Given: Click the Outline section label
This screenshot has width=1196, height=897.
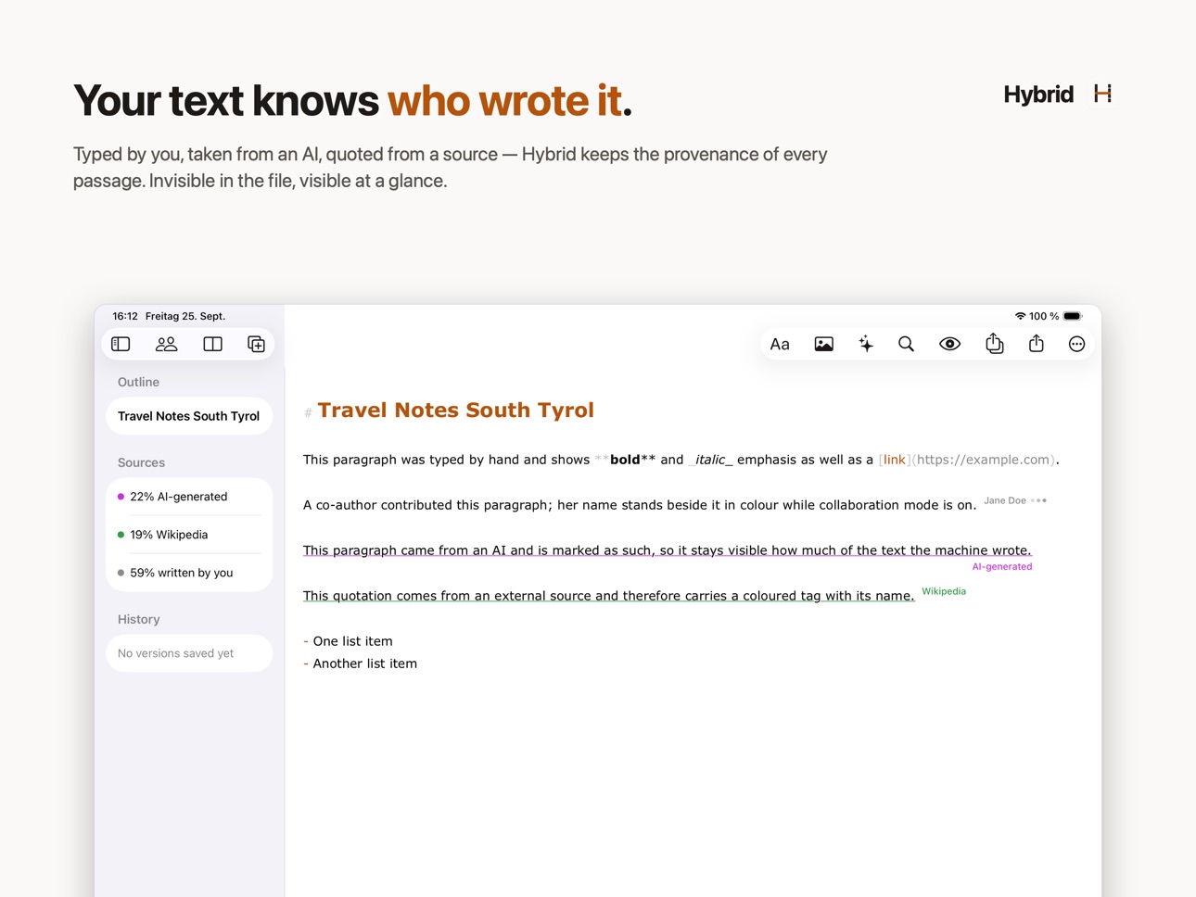Looking at the screenshot, I should (x=138, y=382).
